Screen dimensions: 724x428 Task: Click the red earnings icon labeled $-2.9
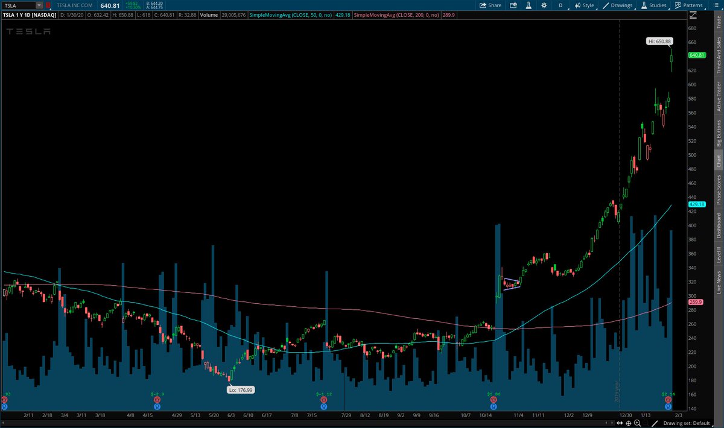pyautogui.click(x=157, y=399)
